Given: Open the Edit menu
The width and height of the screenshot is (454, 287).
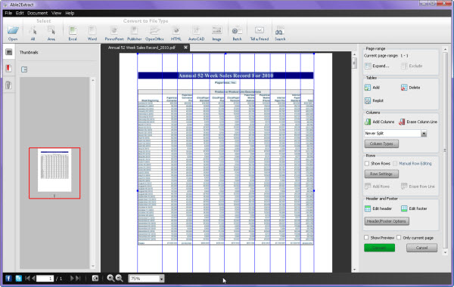Looking at the screenshot, I should point(20,13).
